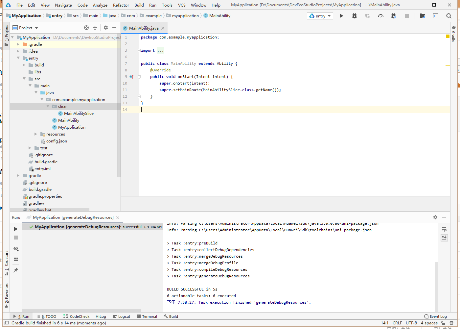Select MainAbilitySlice in project tree
The image size is (460, 329).
coord(76,114)
